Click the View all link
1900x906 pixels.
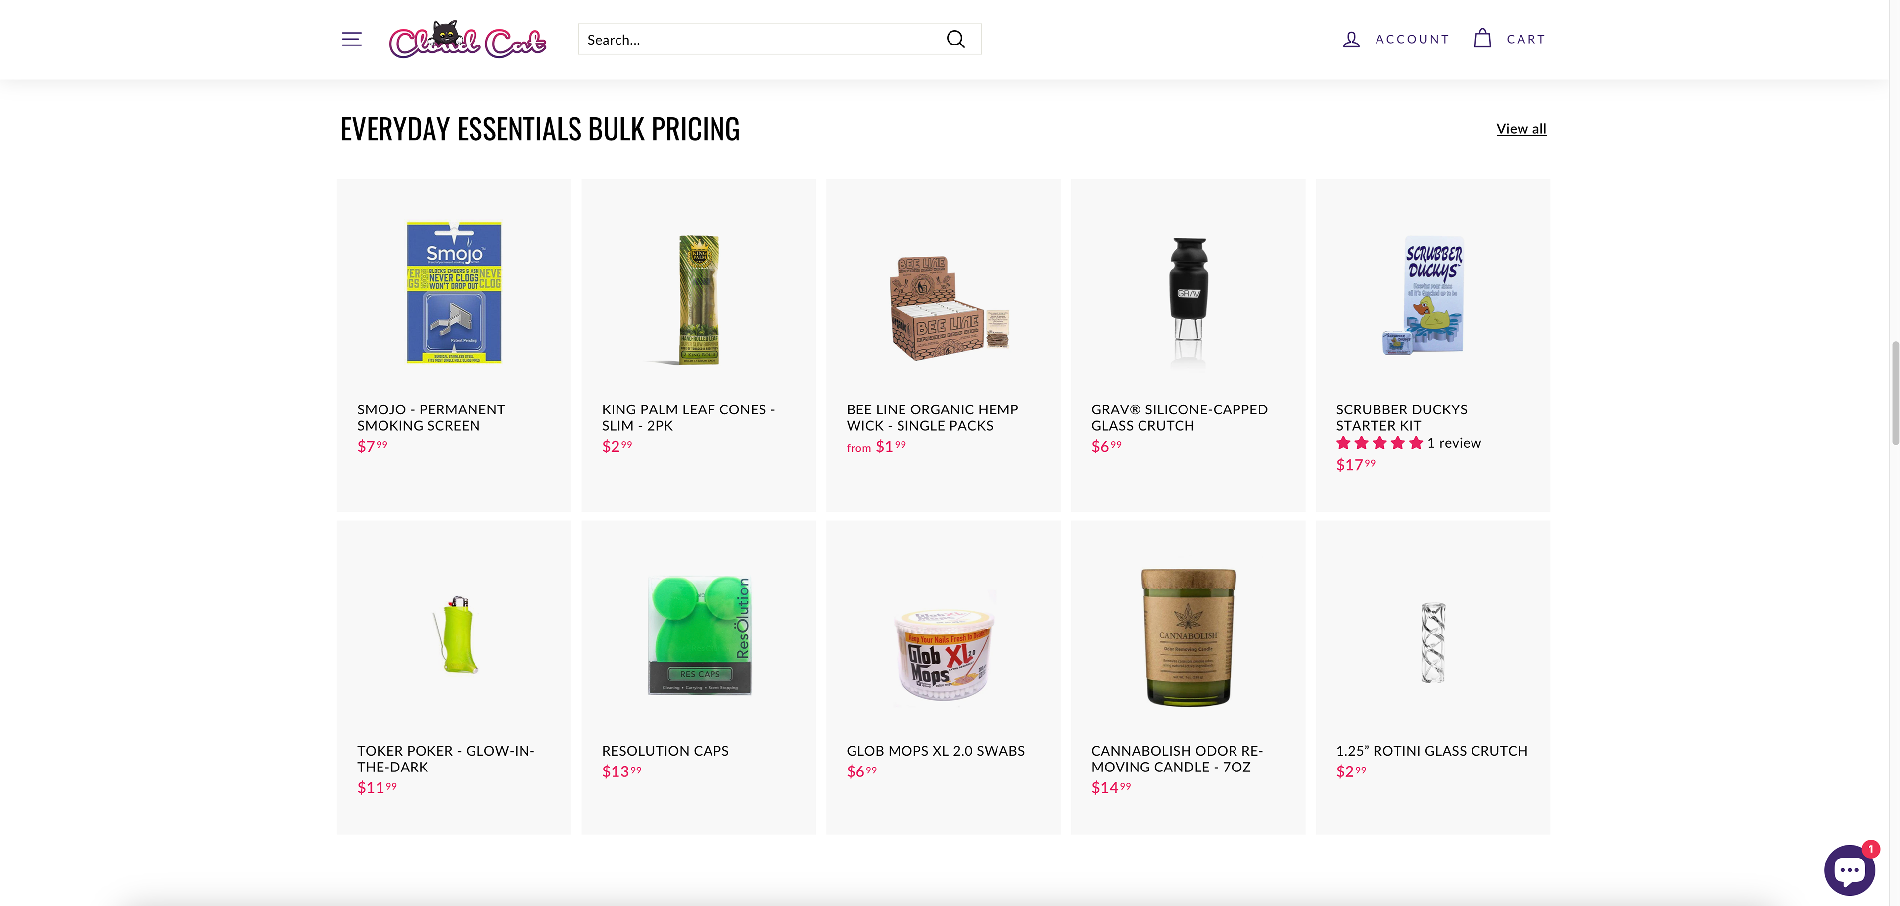tap(1521, 129)
